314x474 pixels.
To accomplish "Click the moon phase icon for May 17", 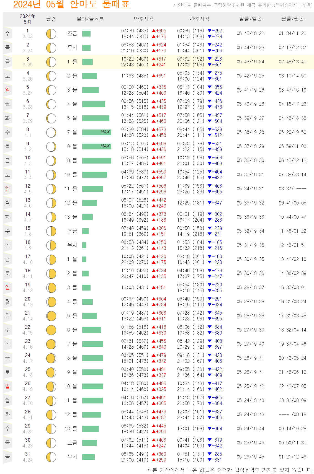I will pos(51,260).
